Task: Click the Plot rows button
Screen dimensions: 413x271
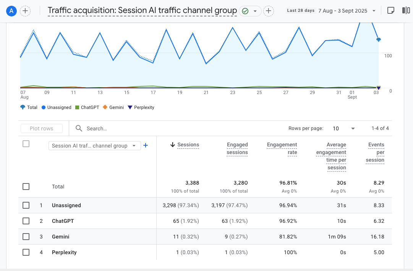Action: (41, 128)
